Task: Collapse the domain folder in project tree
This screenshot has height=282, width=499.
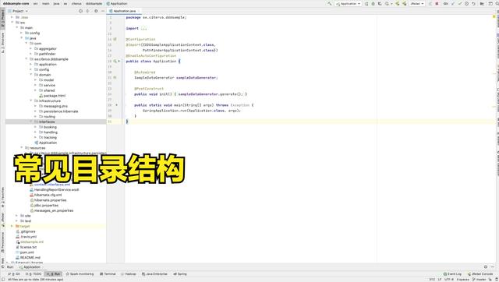Action: click(31, 75)
